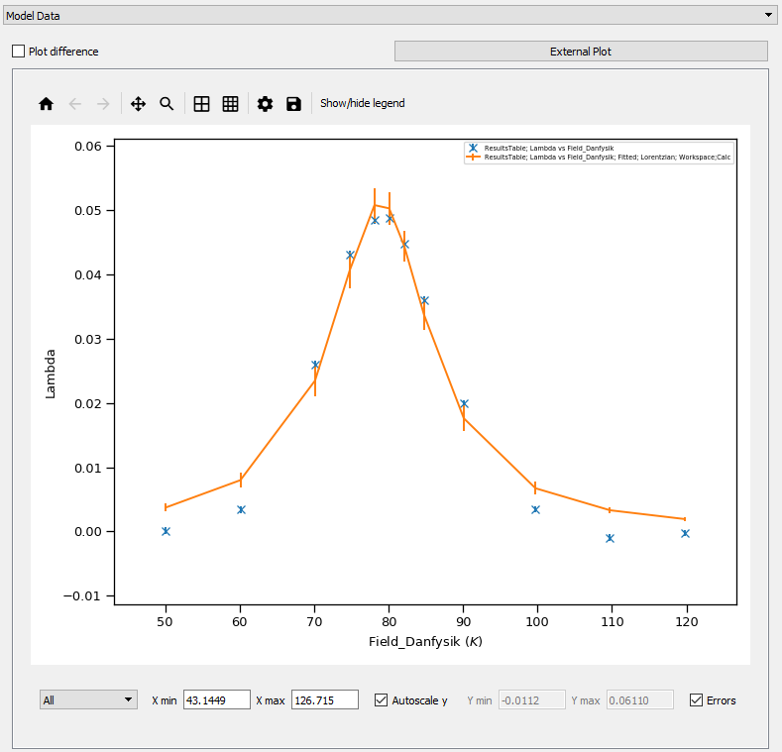Save the figure with floppy disk icon
782x752 pixels.
[293, 104]
